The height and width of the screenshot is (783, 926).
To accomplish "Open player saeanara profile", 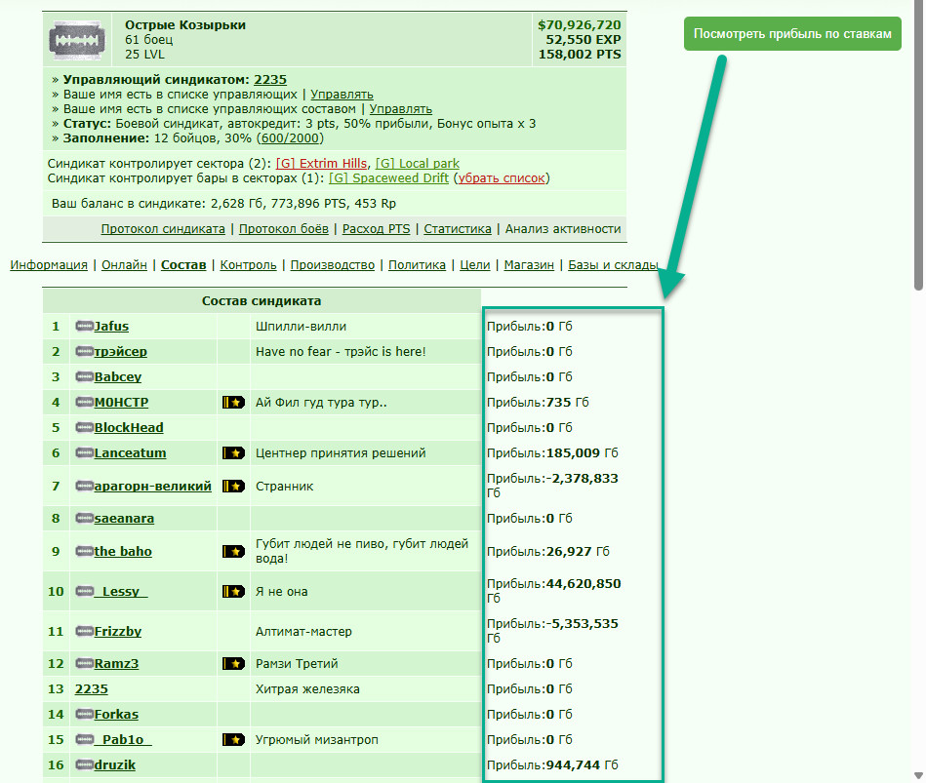I will [124, 519].
